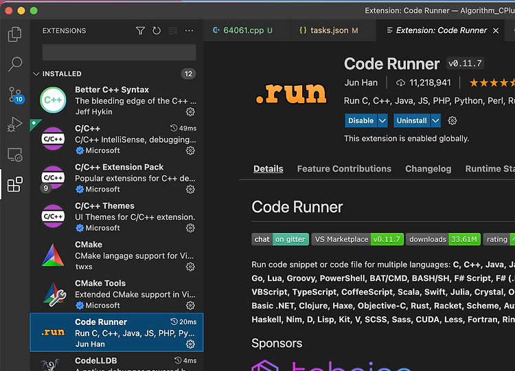515x371 pixels.
Task: Open manage gear beside Uninstall button
Action: (453, 121)
